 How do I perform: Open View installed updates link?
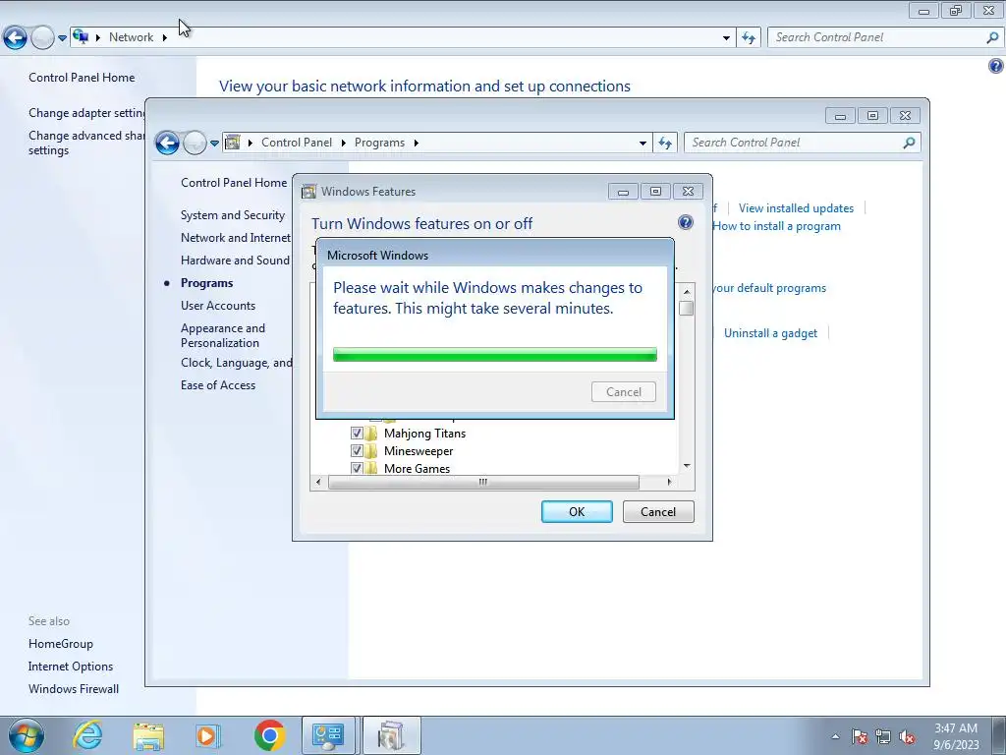coord(796,208)
